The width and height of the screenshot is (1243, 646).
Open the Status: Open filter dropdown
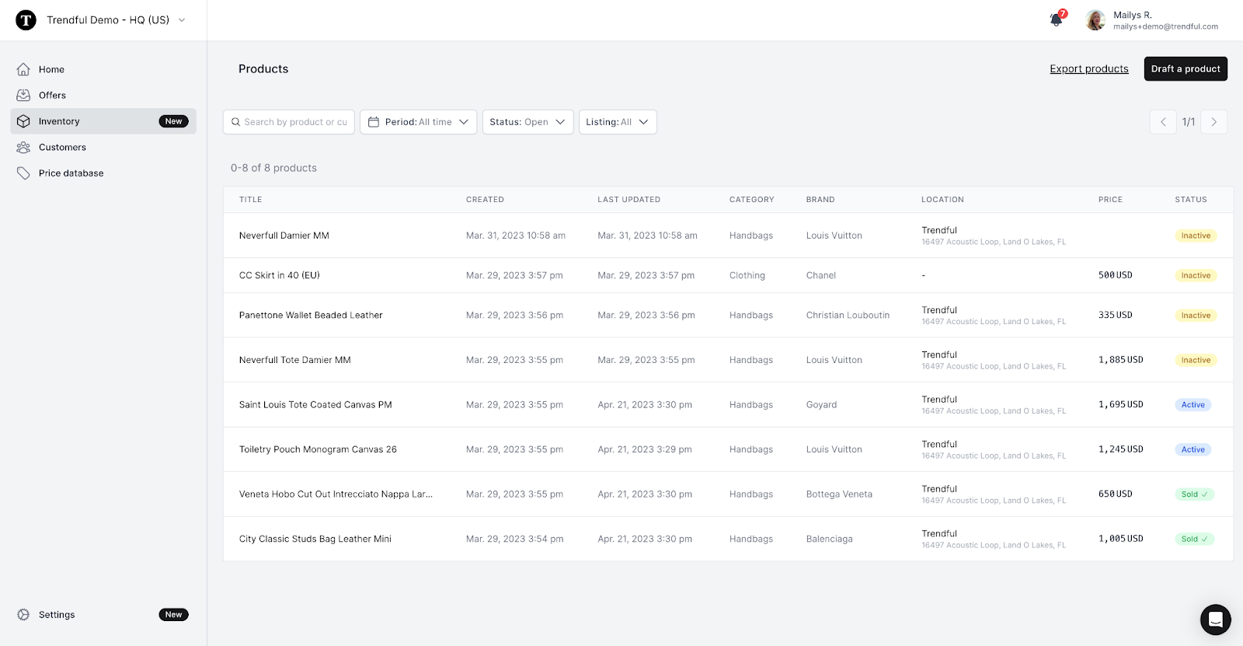pyautogui.click(x=528, y=122)
